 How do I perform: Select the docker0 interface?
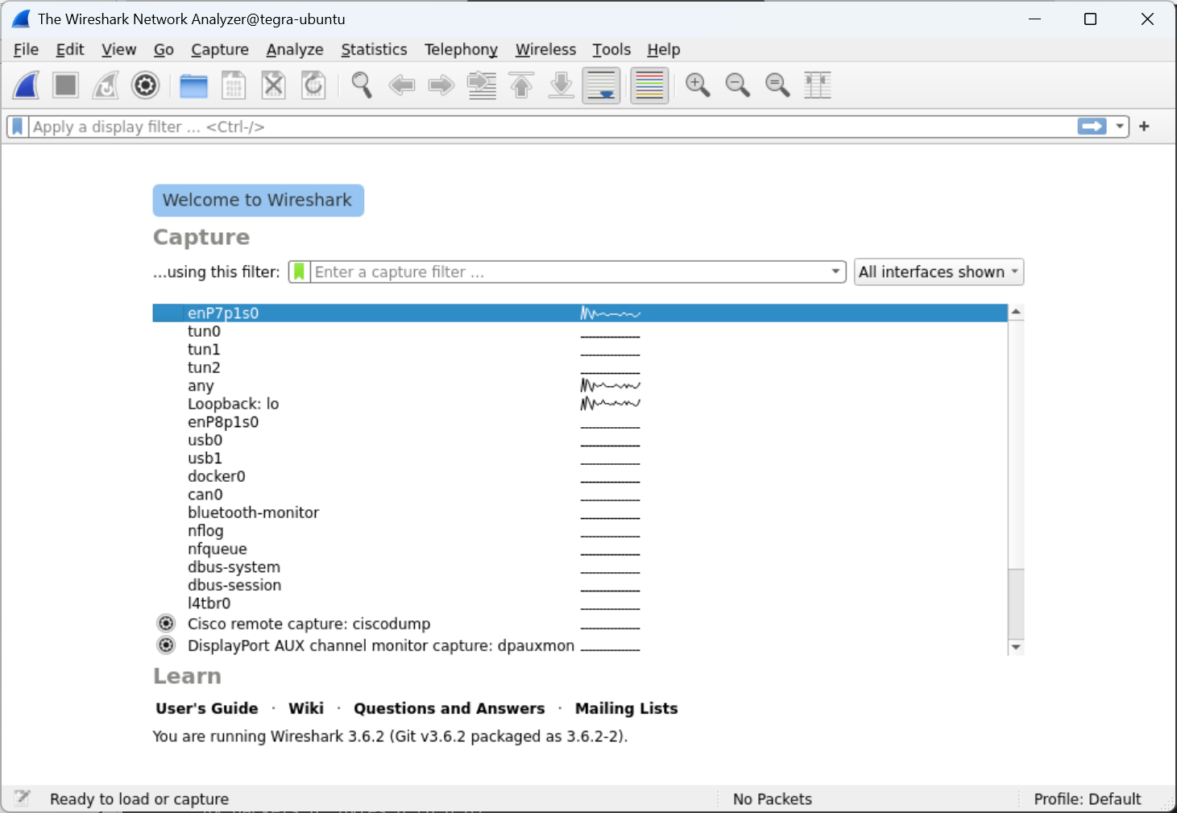click(580, 476)
